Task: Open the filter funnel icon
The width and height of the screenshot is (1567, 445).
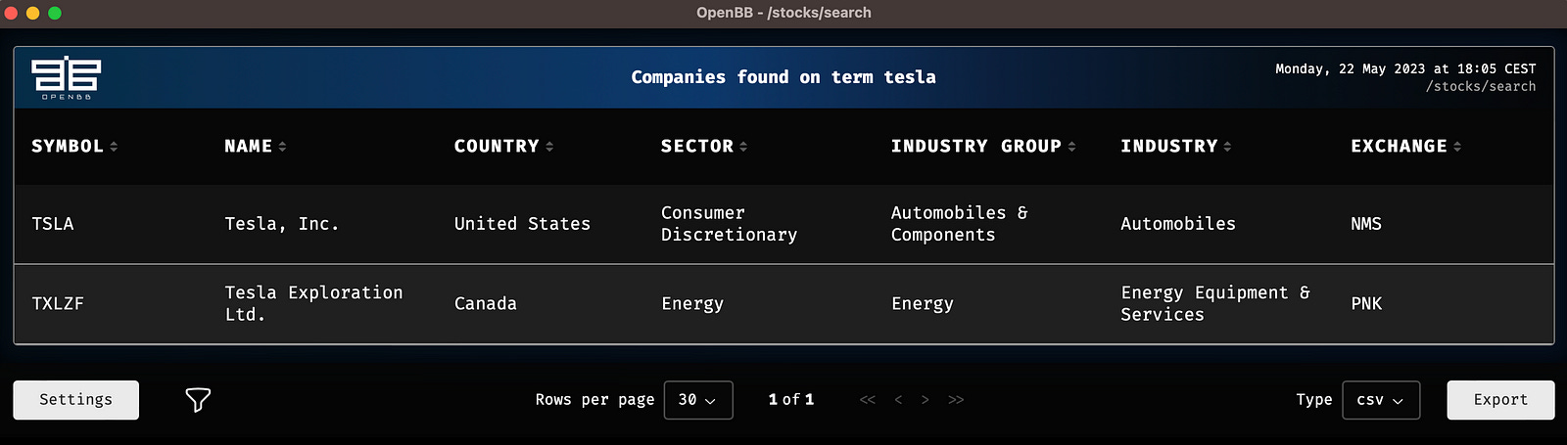Action: [x=198, y=399]
